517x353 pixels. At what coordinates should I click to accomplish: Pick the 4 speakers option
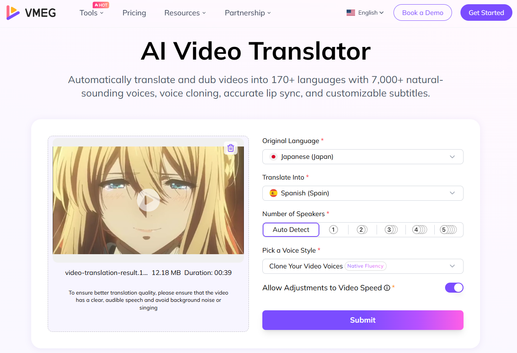point(419,230)
